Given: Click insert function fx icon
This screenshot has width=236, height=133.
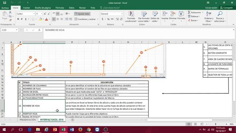Looking at the screenshot, I should (39, 30).
